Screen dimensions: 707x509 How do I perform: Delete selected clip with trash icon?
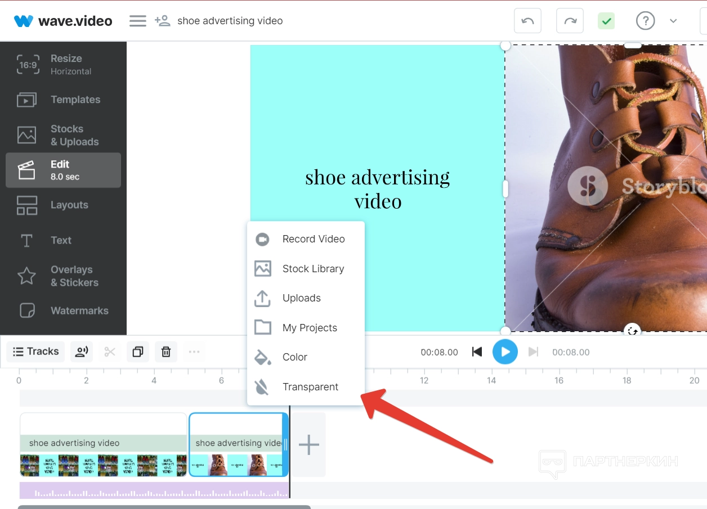[x=166, y=352]
